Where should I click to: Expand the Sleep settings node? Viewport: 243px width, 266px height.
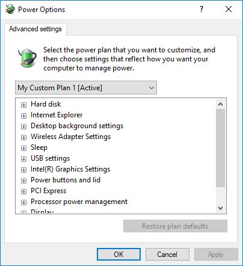(23, 148)
